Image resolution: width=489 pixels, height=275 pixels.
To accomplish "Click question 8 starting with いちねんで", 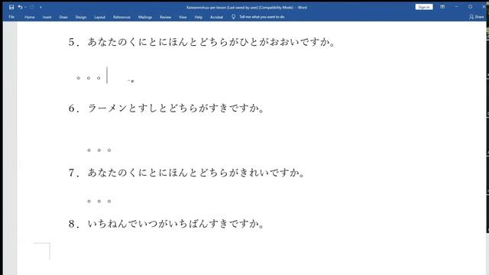I will click(x=167, y=224).
